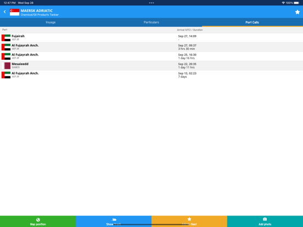Viewport: 303px width, 227px height.
Task: Click Chemical/Oil Products Tanker subtitle
Action: (40, 15)
